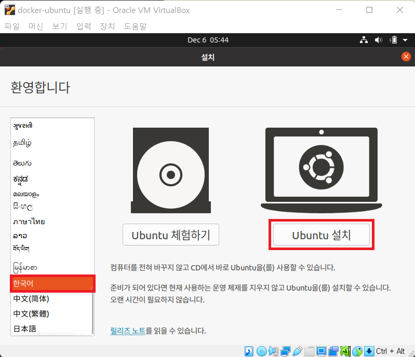This screenshot has width=415, height=357.
Task: Select తెలుగు in the language list
Action: pyautogui.click(x=52, y=163)
